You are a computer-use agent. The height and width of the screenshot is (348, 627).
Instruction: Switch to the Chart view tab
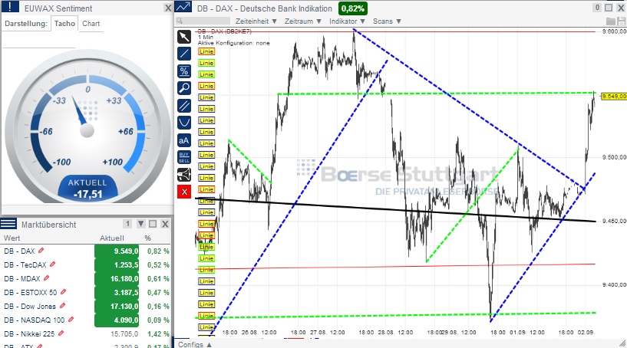pyautogui.click(x=91, y=24)
